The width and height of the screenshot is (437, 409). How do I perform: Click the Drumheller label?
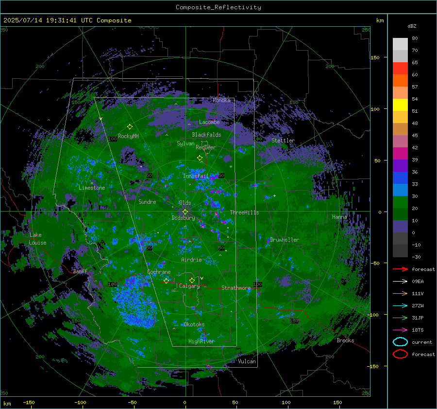285,240
